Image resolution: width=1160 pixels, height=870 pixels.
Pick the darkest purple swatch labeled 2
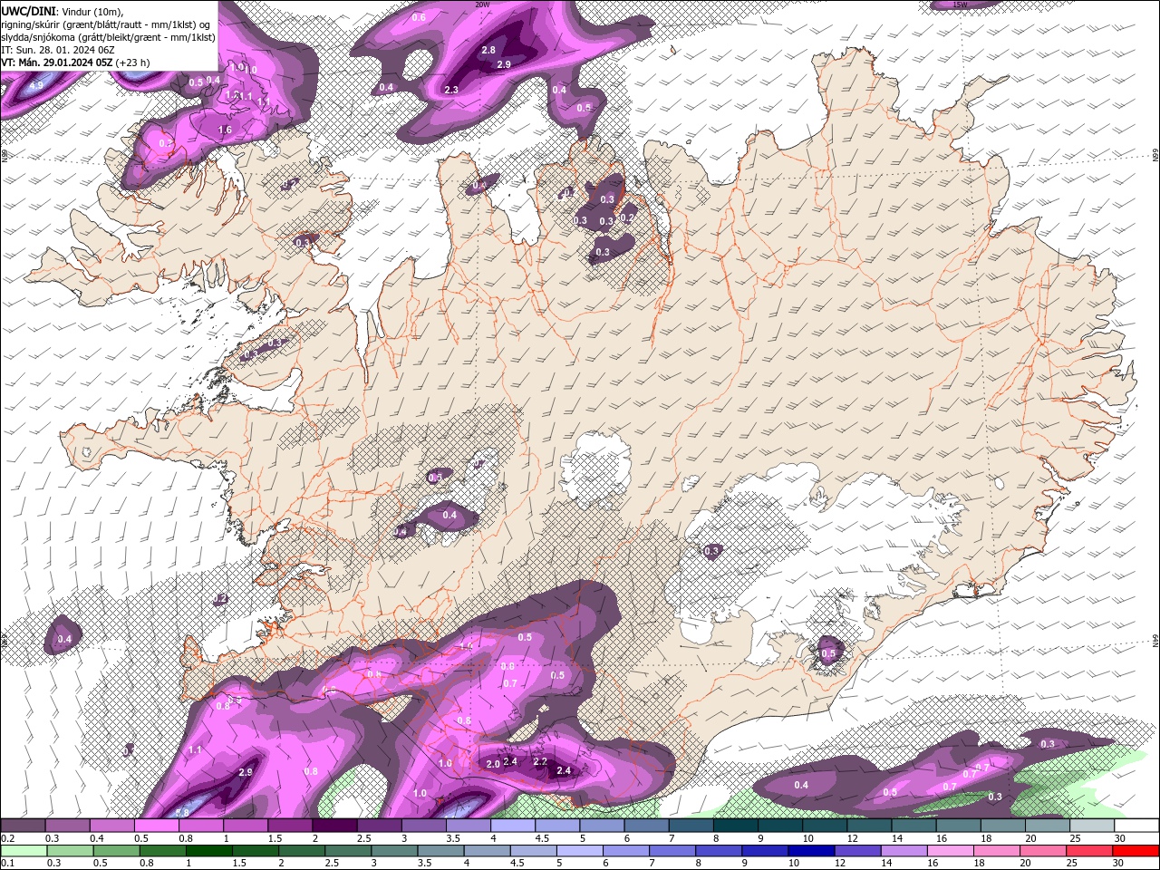click(x=335, y=826)
